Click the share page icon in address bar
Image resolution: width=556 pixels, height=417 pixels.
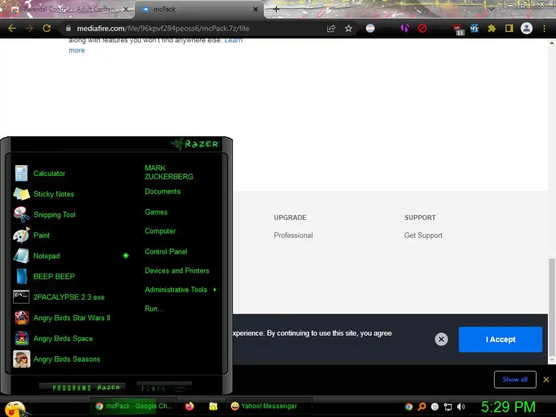point(331,28)
